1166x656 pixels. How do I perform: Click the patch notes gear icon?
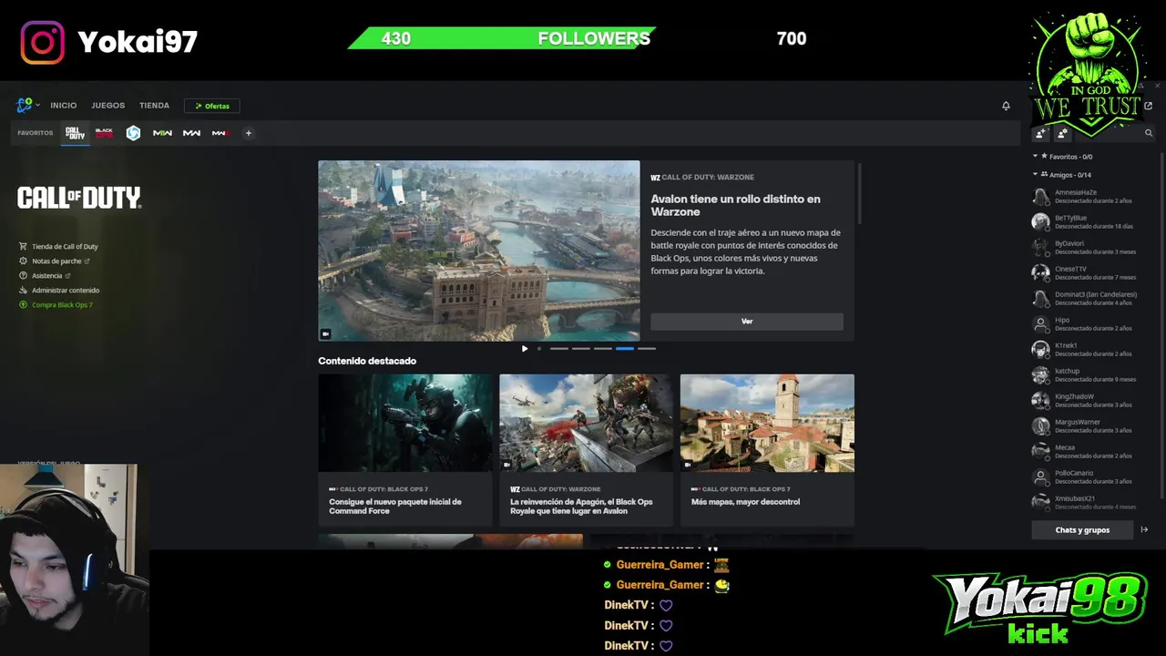coord(24,261)
